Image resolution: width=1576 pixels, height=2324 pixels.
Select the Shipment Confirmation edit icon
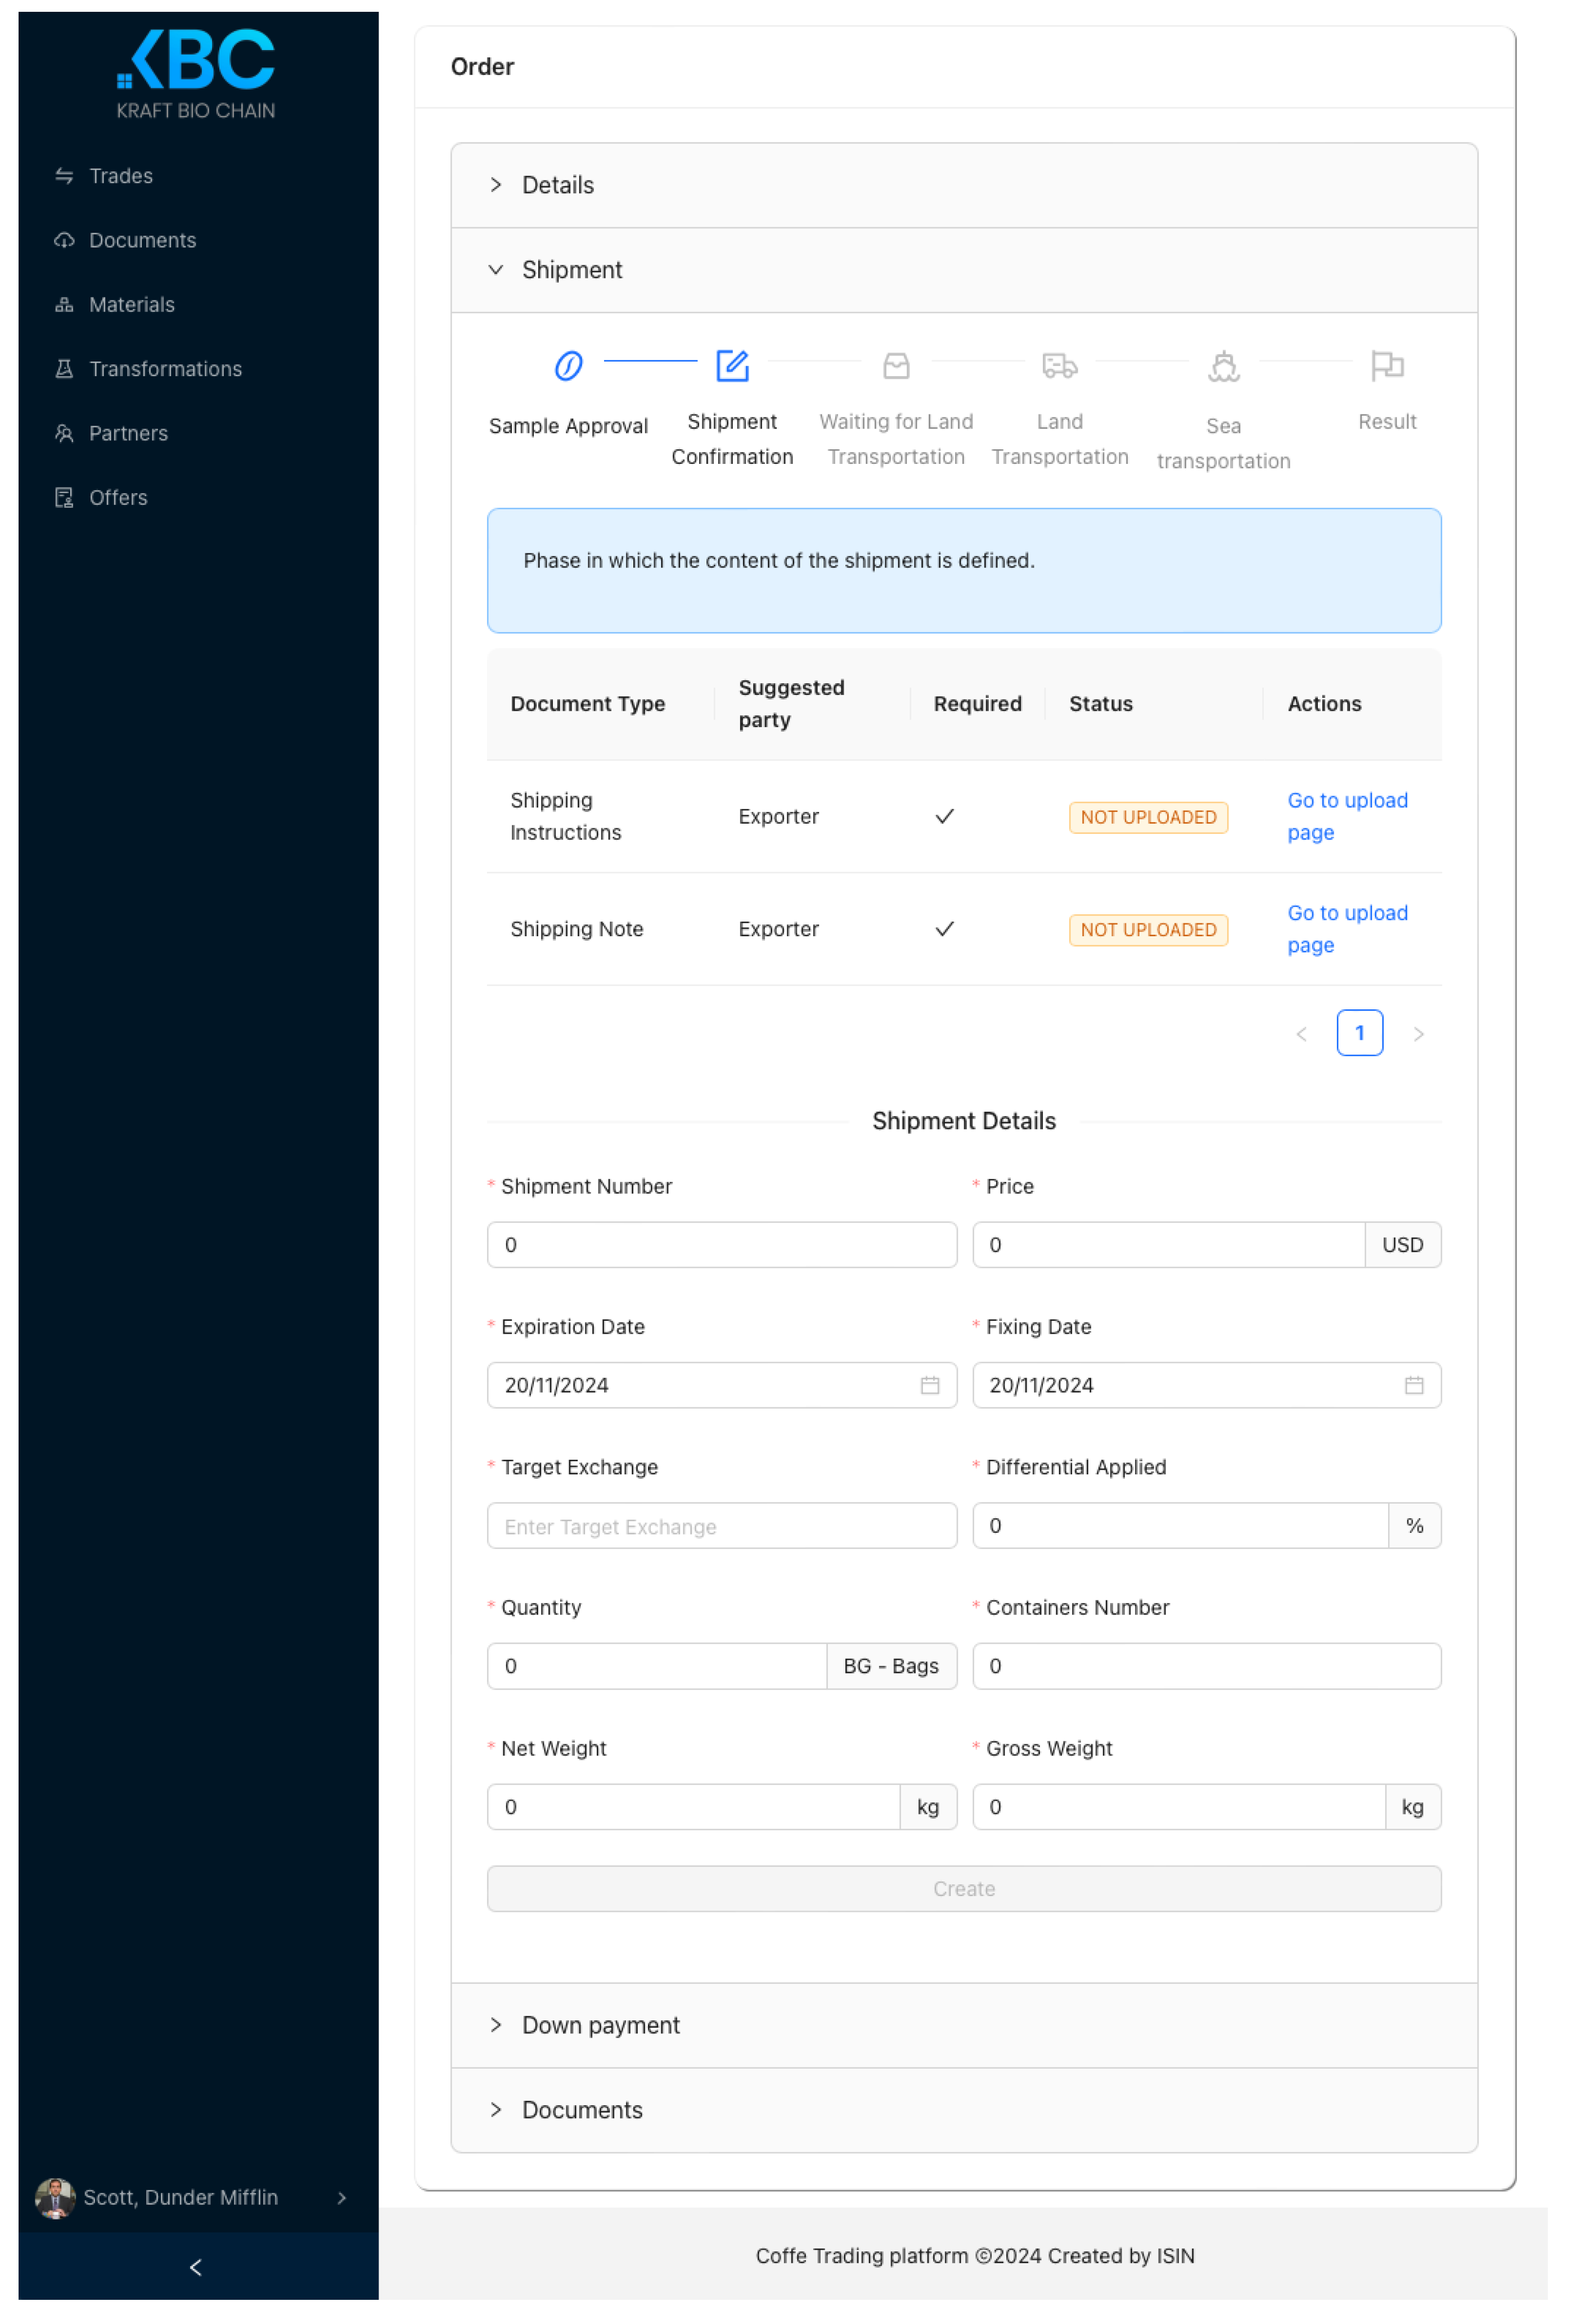[732, 366]
